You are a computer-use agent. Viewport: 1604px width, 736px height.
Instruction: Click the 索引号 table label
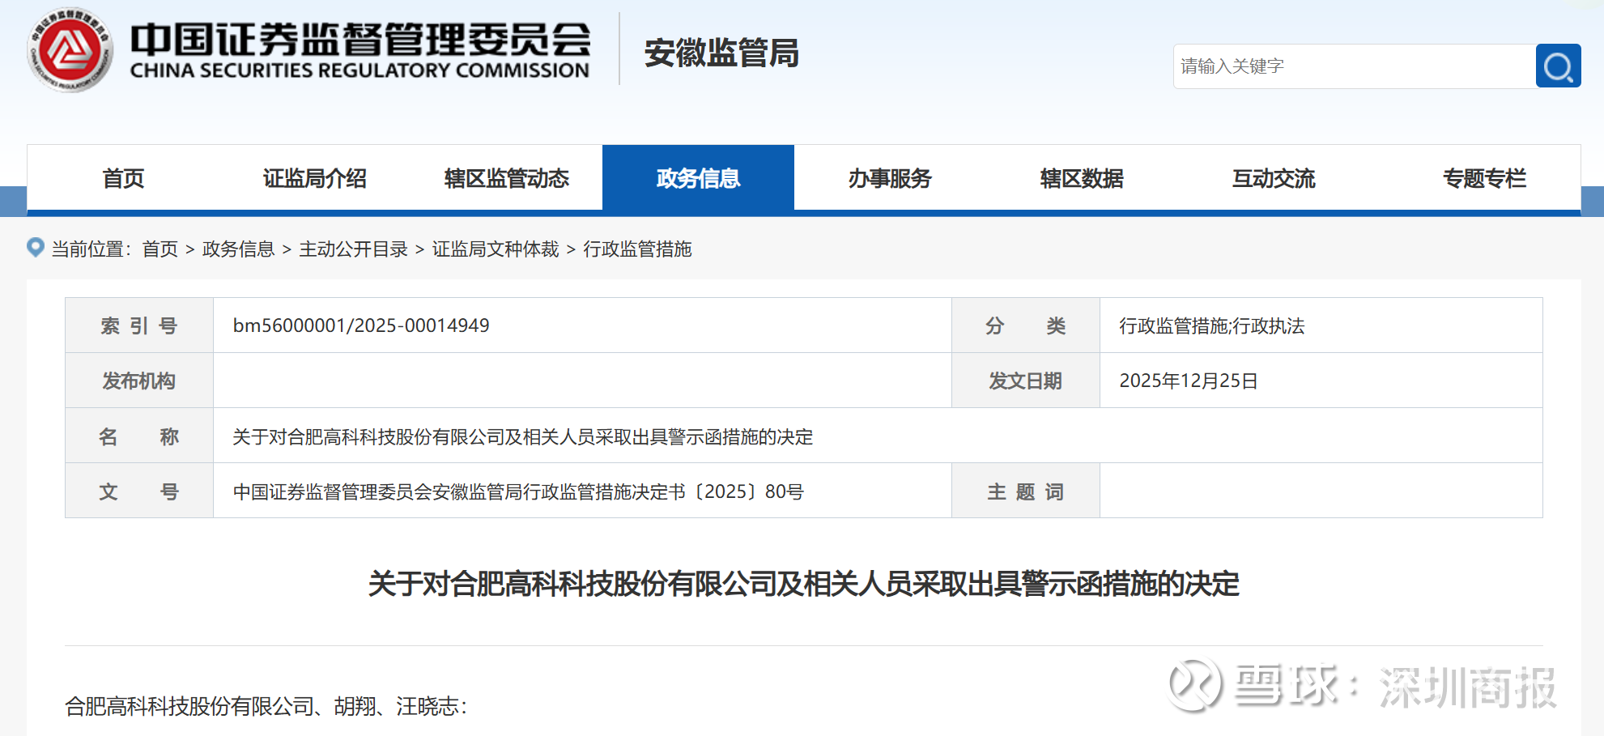click(x=139, y=325)
